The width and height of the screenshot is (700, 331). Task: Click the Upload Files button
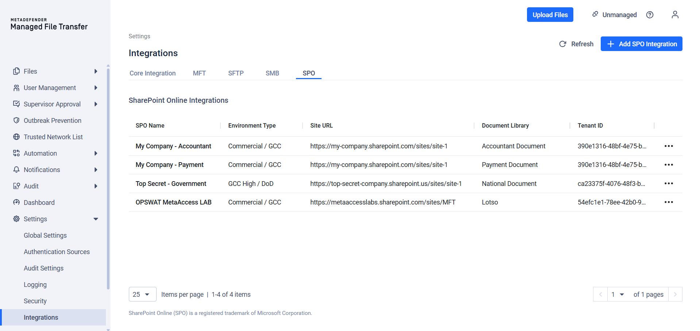(x=550, y=15)
